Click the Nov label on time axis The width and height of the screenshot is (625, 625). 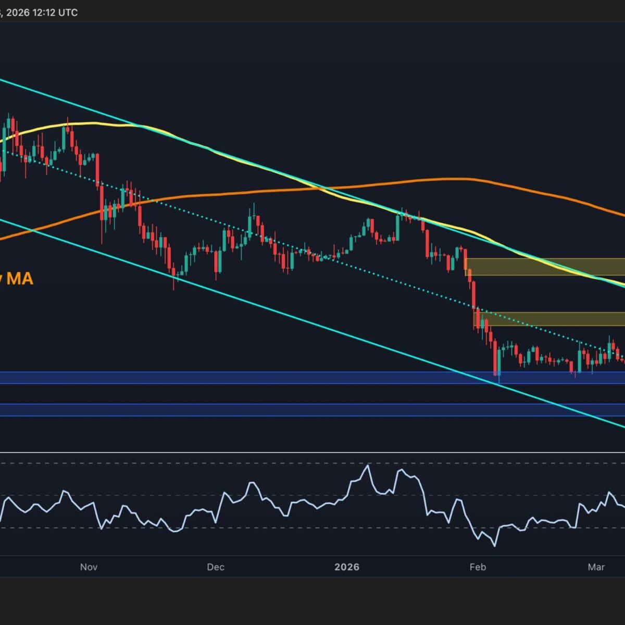coord(89,567)
